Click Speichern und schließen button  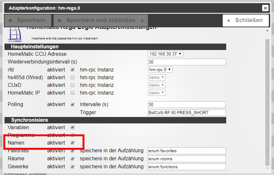tap(101, 20)
